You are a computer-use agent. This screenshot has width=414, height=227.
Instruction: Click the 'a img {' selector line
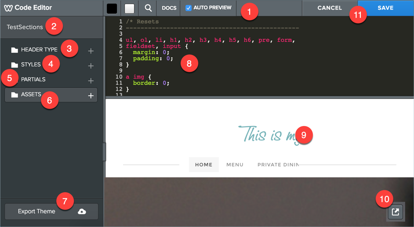(x=139, y=77)
